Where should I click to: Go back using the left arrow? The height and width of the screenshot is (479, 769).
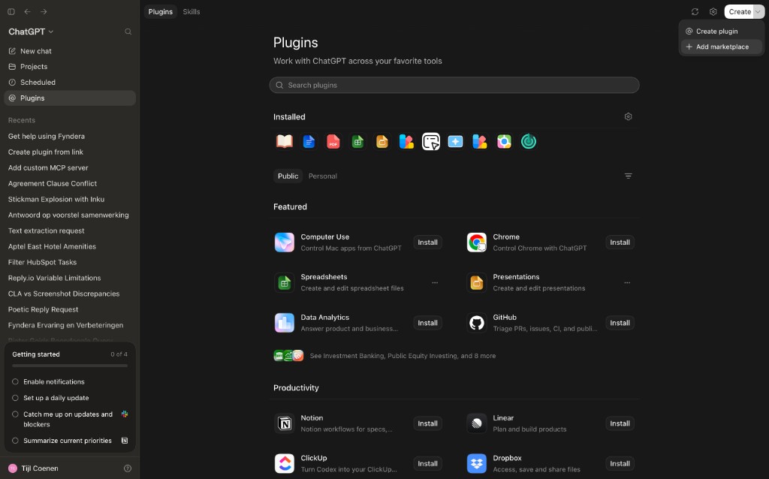coord(28,12)
